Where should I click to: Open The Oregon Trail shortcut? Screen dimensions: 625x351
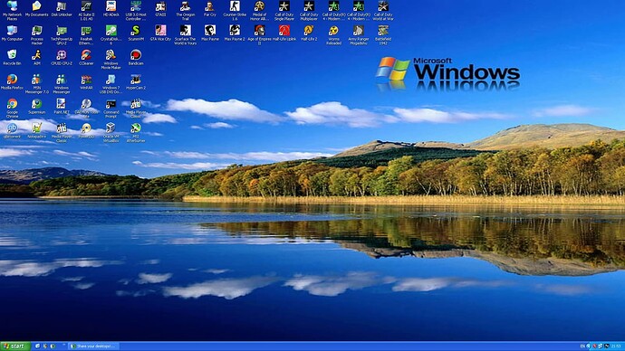[x=185, y=11]
